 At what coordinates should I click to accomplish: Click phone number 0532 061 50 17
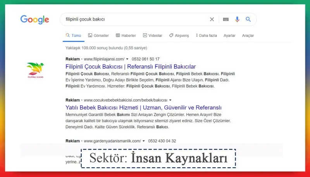(x=146, y=59)
